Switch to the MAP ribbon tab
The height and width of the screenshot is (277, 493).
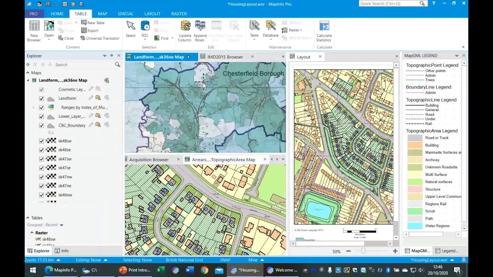click(102, 13)
